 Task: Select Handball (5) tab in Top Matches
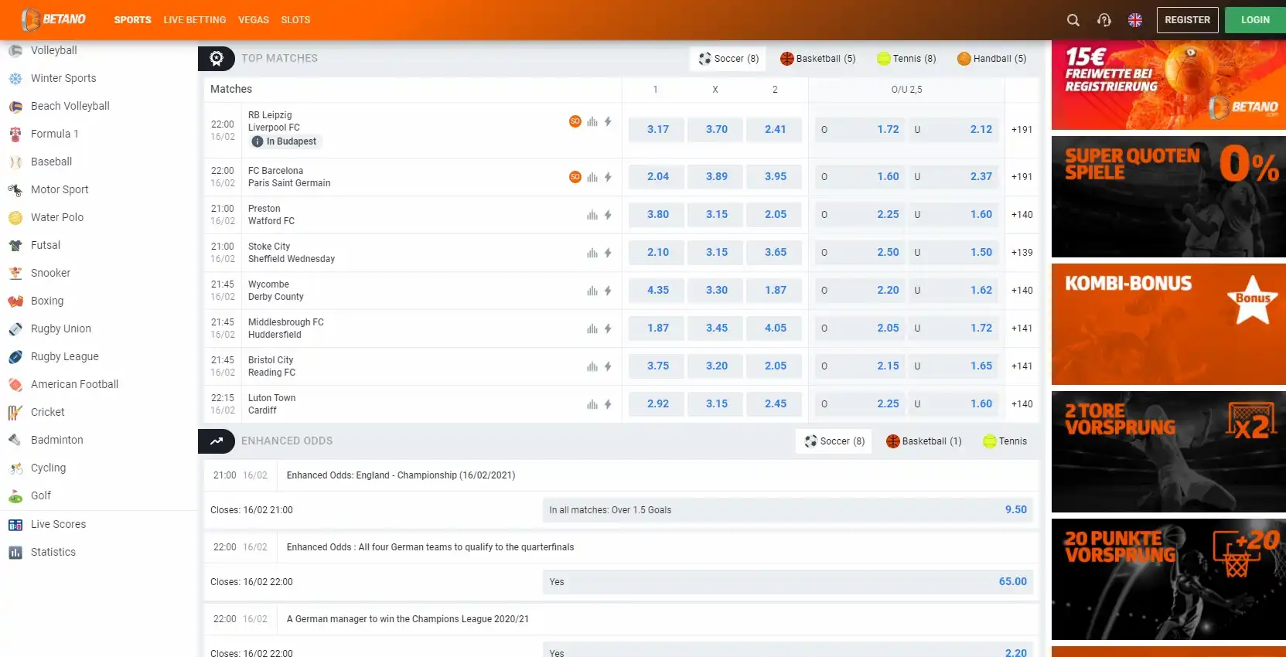click(992, 59)
